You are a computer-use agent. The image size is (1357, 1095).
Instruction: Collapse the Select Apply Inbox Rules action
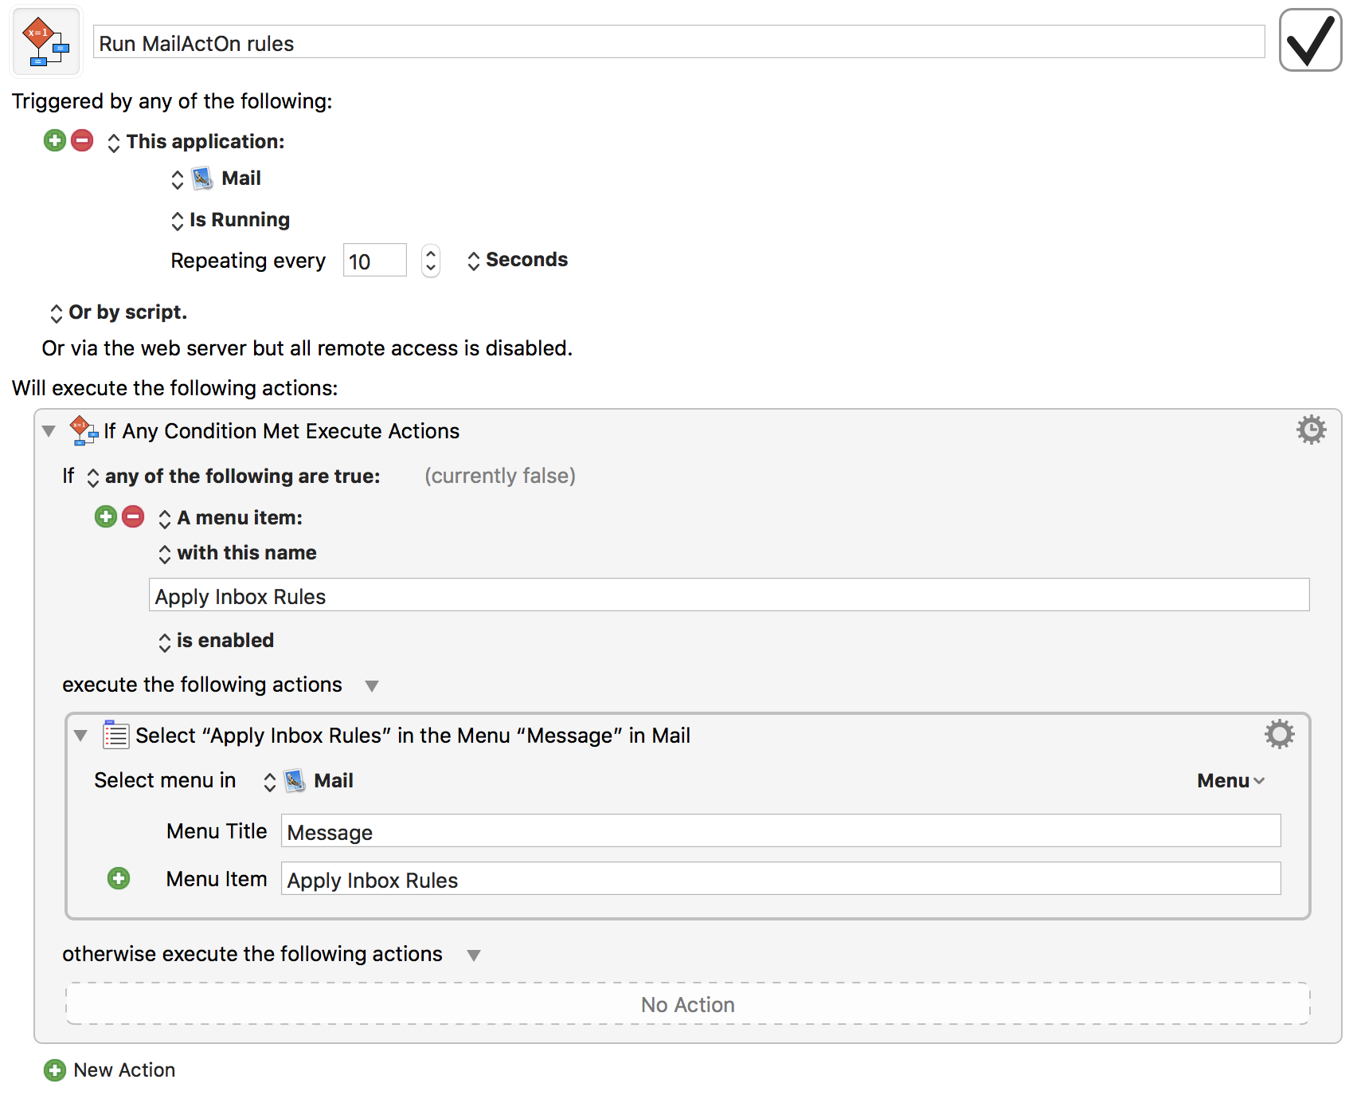click(x=80, y=736)
